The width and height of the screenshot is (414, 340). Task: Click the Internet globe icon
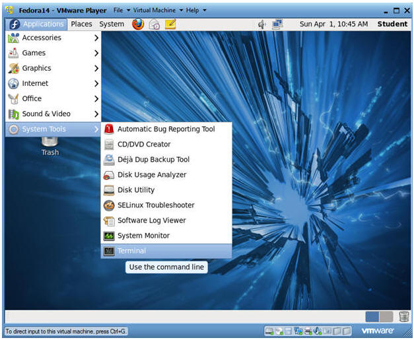[x=13, y=84]
